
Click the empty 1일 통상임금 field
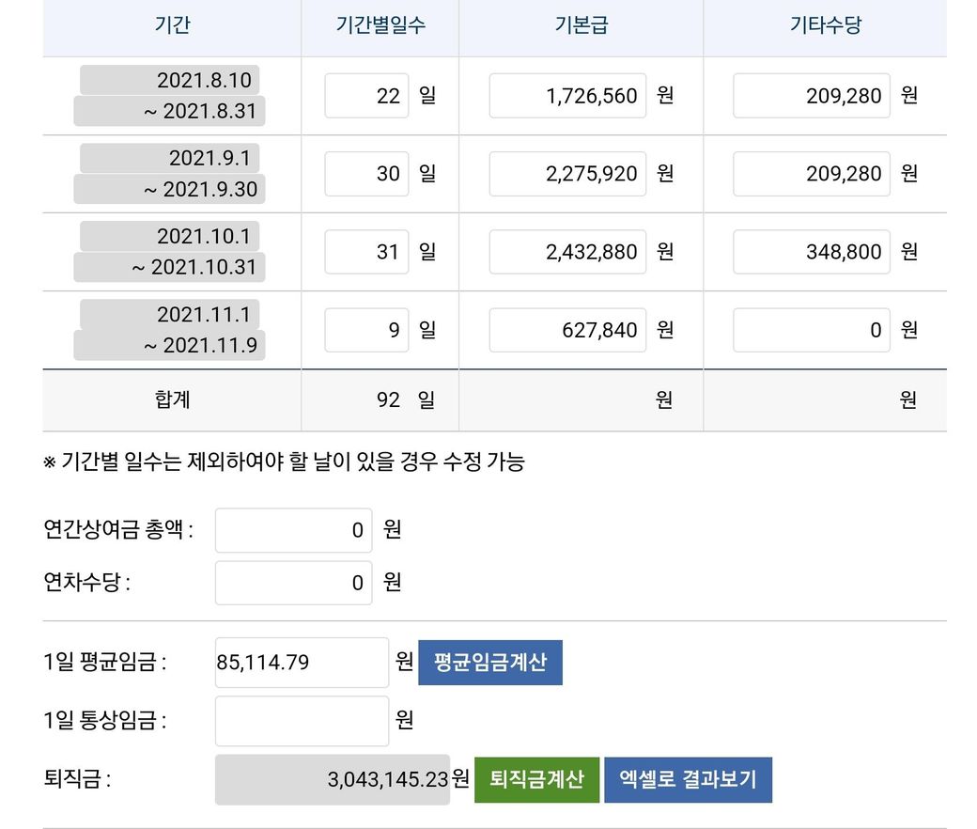click(302, 721)
